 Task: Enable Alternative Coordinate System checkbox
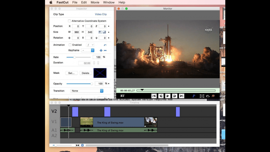click(69, 21)
